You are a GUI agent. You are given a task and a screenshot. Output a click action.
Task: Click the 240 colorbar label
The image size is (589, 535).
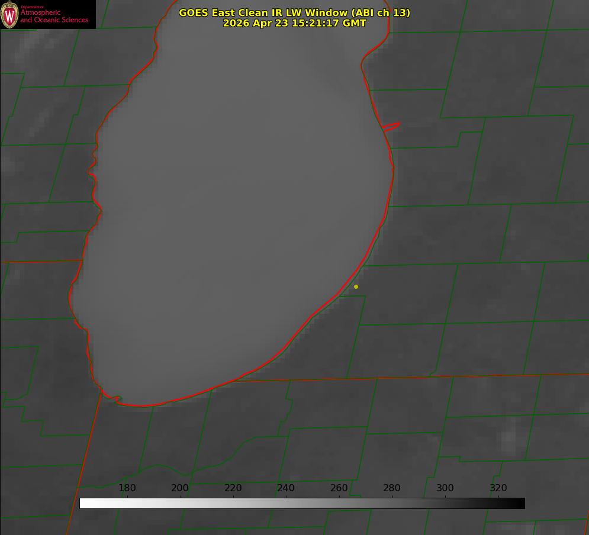286,488
